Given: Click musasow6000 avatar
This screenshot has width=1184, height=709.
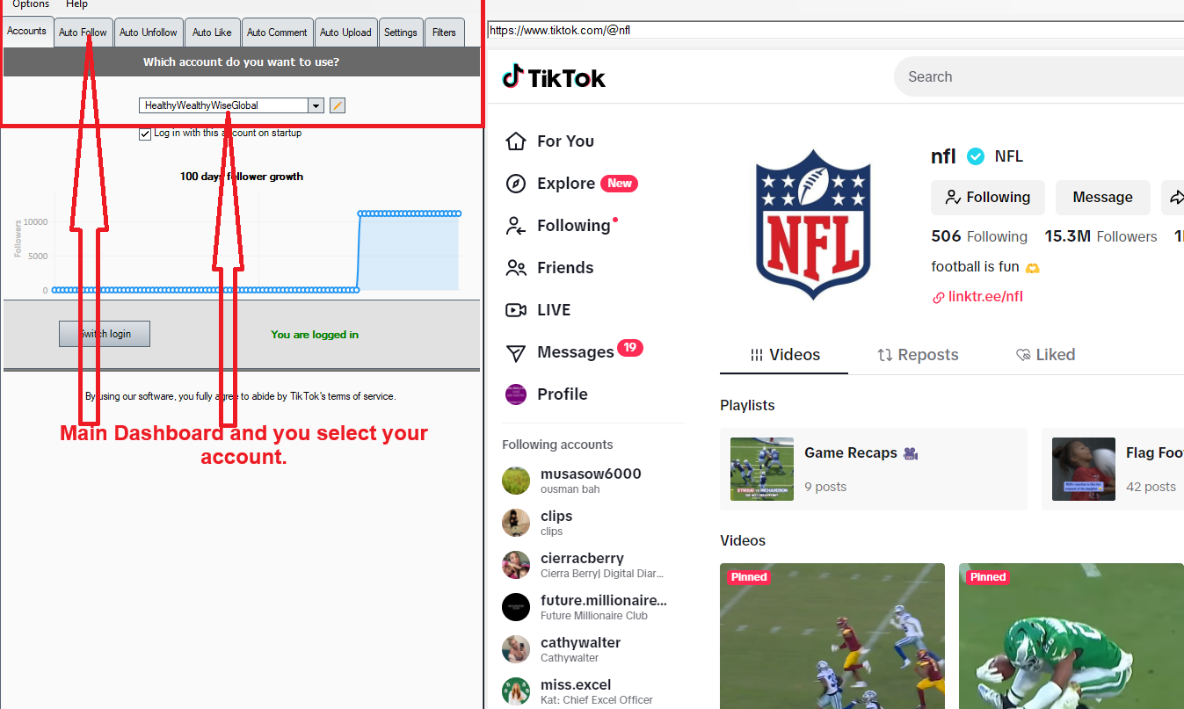Looking at the screenshot, I should (x=516, y=481).
